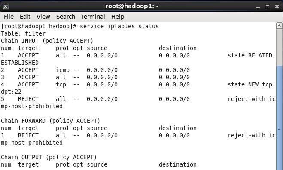
Task: Open the Help menu
Action: 118,17
